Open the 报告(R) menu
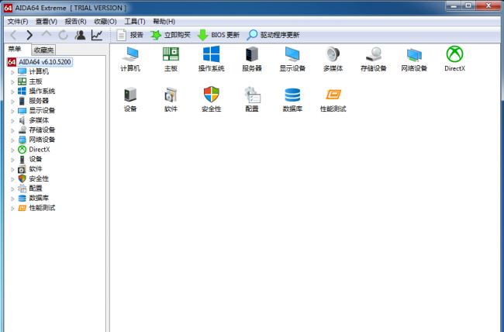504x332 pixels. point(75,22)
